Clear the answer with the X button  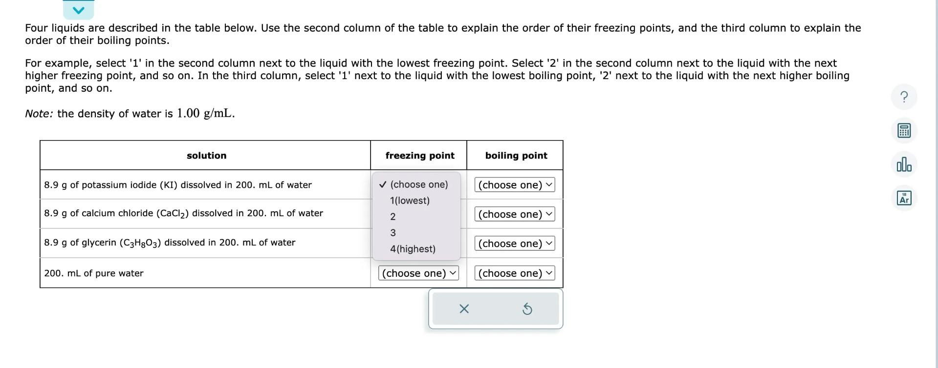(463, 308)
